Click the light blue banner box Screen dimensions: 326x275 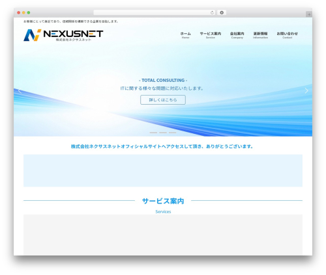pyautogui.click(x=163, y=170)
